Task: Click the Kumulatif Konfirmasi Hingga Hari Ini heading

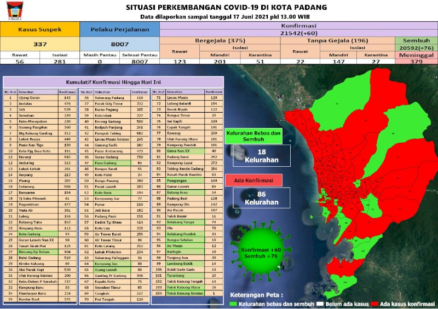Action: pyautogui.click(x=113, y=83)
